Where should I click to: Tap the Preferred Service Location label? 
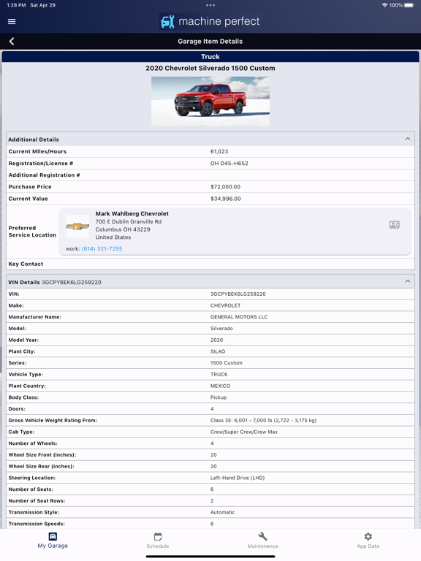click(32, 232)
